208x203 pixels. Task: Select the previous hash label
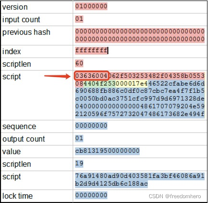26,32
